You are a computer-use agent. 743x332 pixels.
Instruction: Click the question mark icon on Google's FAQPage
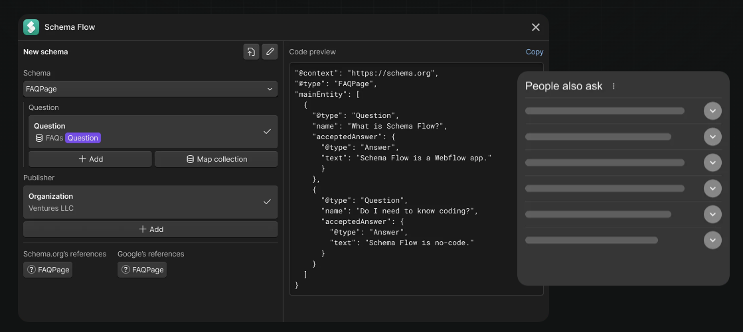(x=125, y=270)
